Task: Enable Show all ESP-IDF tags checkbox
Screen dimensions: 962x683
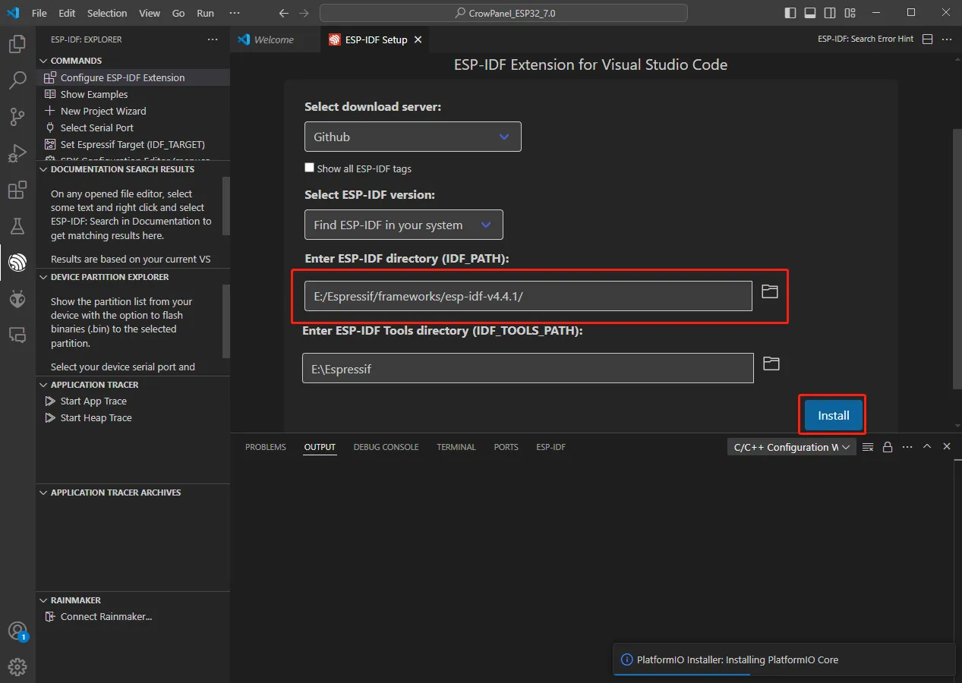Action: [x=309, y=168]
